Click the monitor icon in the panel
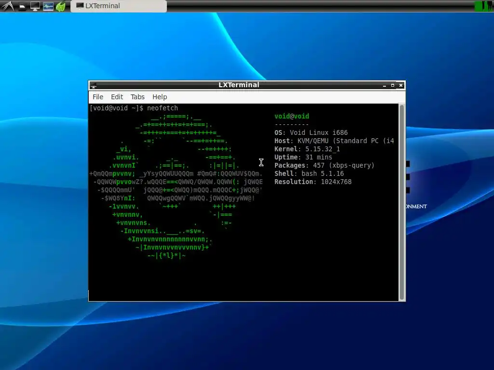This screenshot has height=370, width=494. (x=35, y=6)
